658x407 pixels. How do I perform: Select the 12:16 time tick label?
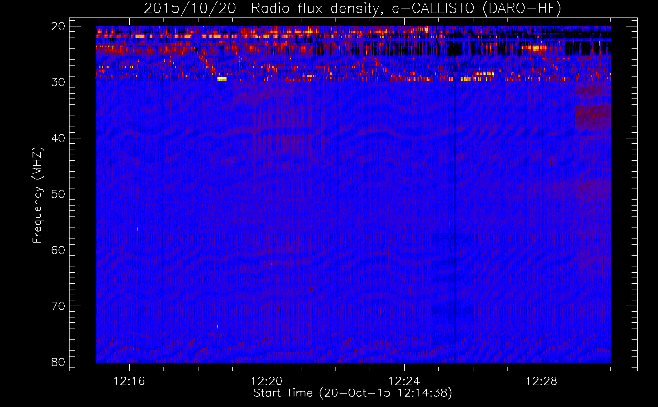(129, 381)
